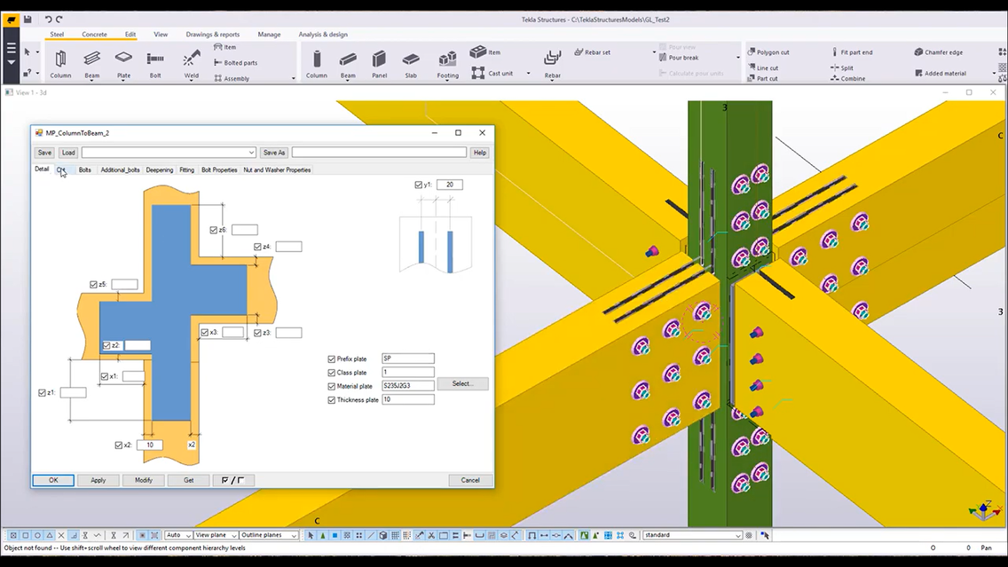The width and height of the screenshot is (1008, 567).
Task: Select the Rebar tool
Action: [x=552, y=64]
